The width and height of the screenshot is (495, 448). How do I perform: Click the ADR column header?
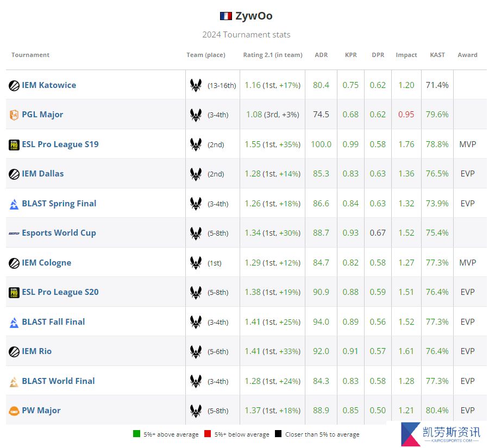tap(321, 55)
